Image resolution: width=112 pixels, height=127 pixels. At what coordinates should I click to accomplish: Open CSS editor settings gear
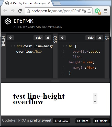pos(62,38)
